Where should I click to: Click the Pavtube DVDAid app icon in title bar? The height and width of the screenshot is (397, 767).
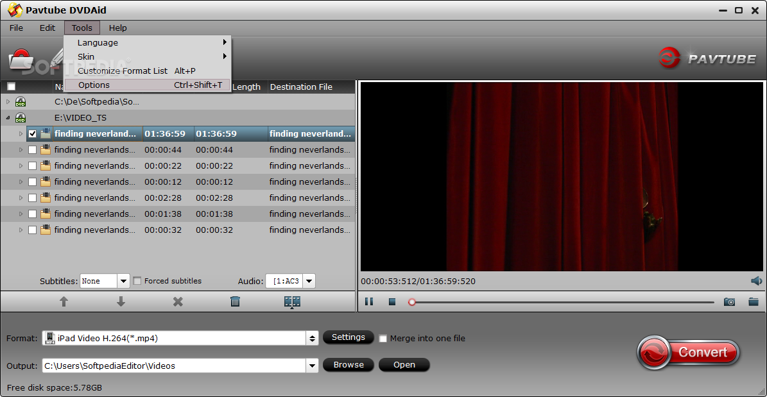point(15,9)
